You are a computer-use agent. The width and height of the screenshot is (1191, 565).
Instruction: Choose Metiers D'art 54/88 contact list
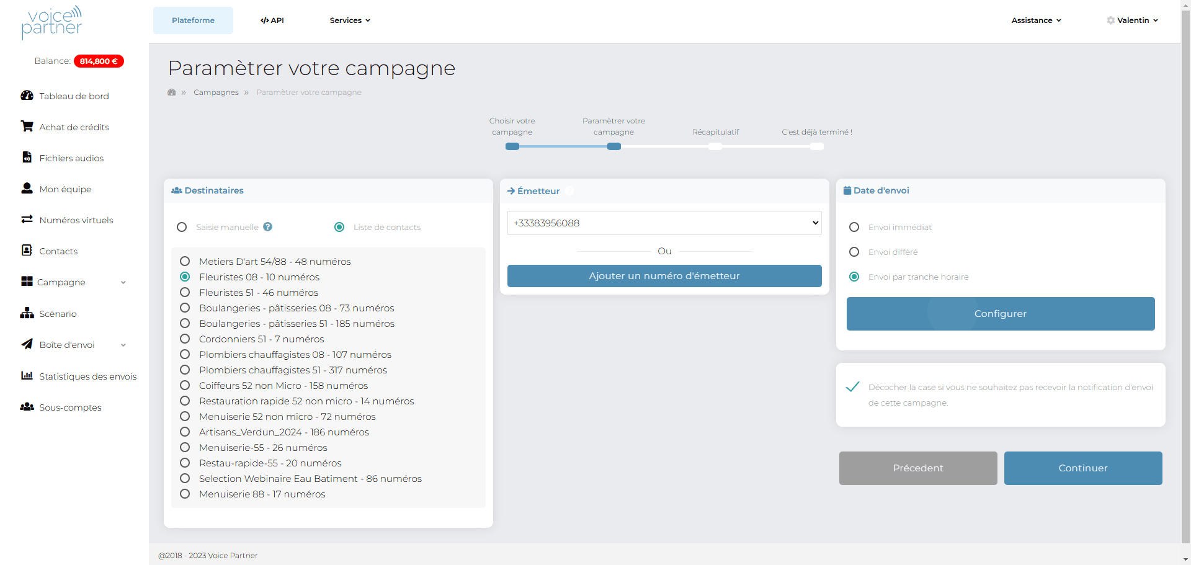click(185, 261)
